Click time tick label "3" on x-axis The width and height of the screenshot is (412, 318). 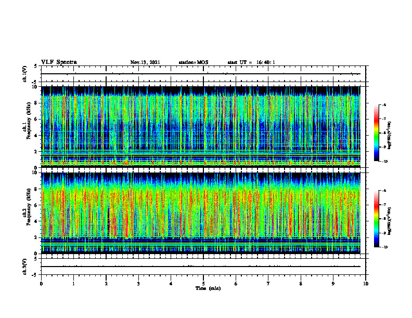click(138, 284)
